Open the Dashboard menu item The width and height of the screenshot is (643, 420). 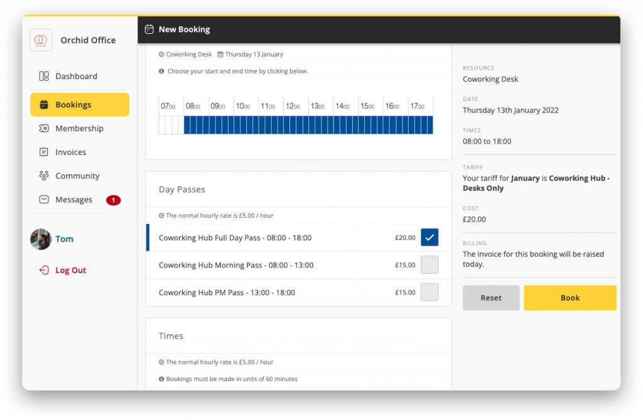(80, 77)
